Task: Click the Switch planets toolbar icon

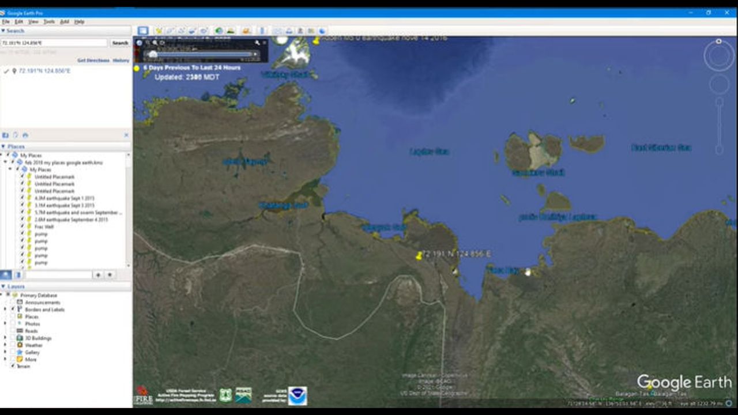Action: tap(246, 31)
